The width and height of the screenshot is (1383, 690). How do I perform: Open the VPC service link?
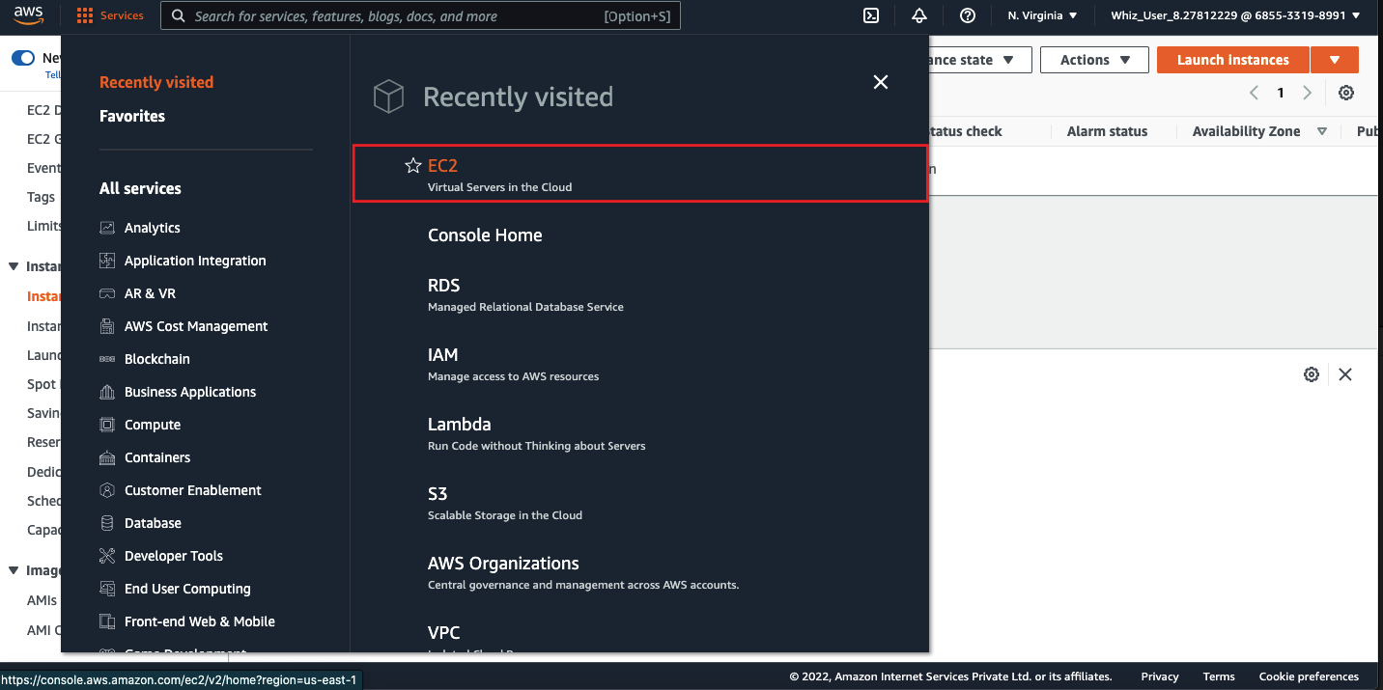444,633
